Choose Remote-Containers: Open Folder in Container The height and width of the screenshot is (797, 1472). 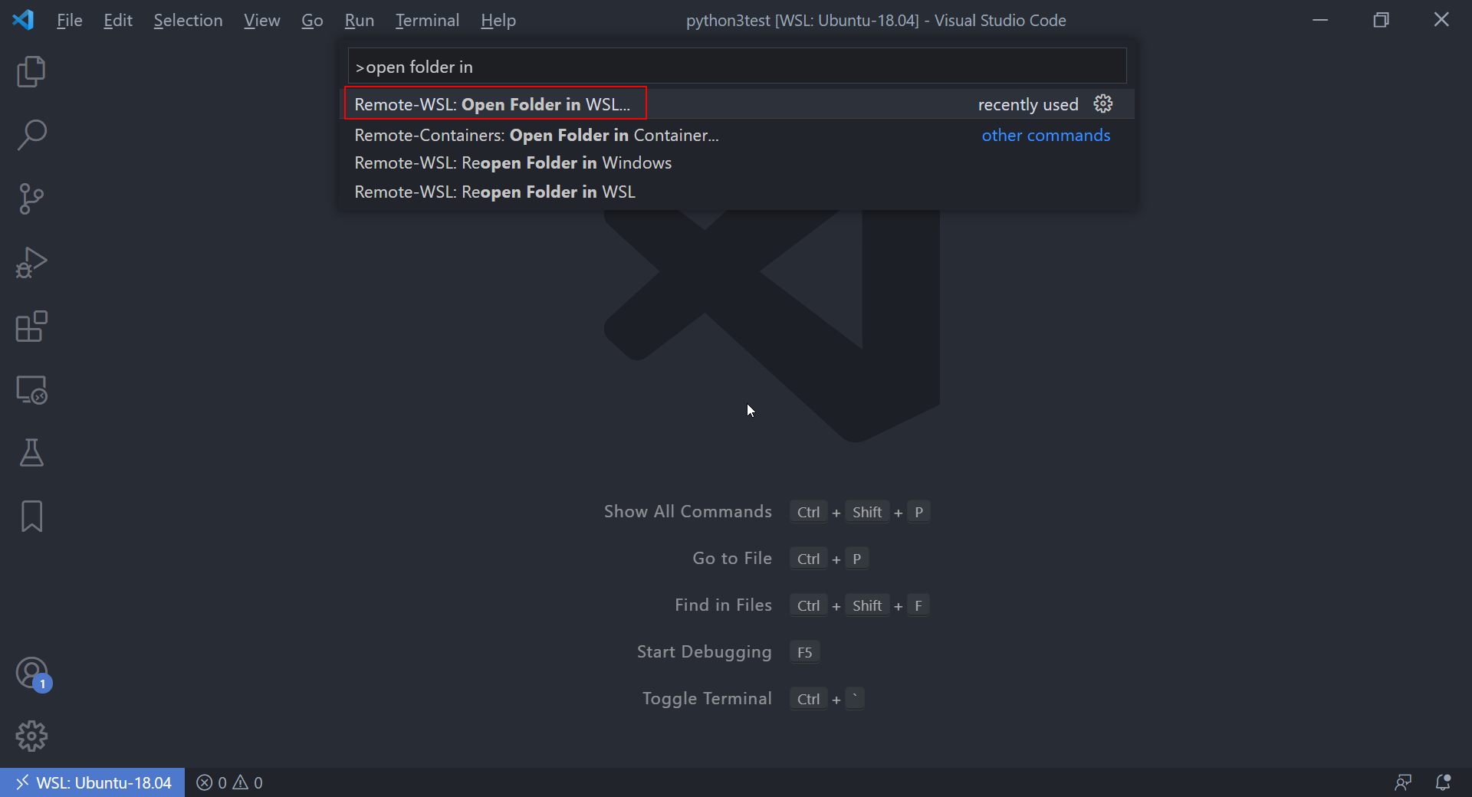click(x=537, y=136)
